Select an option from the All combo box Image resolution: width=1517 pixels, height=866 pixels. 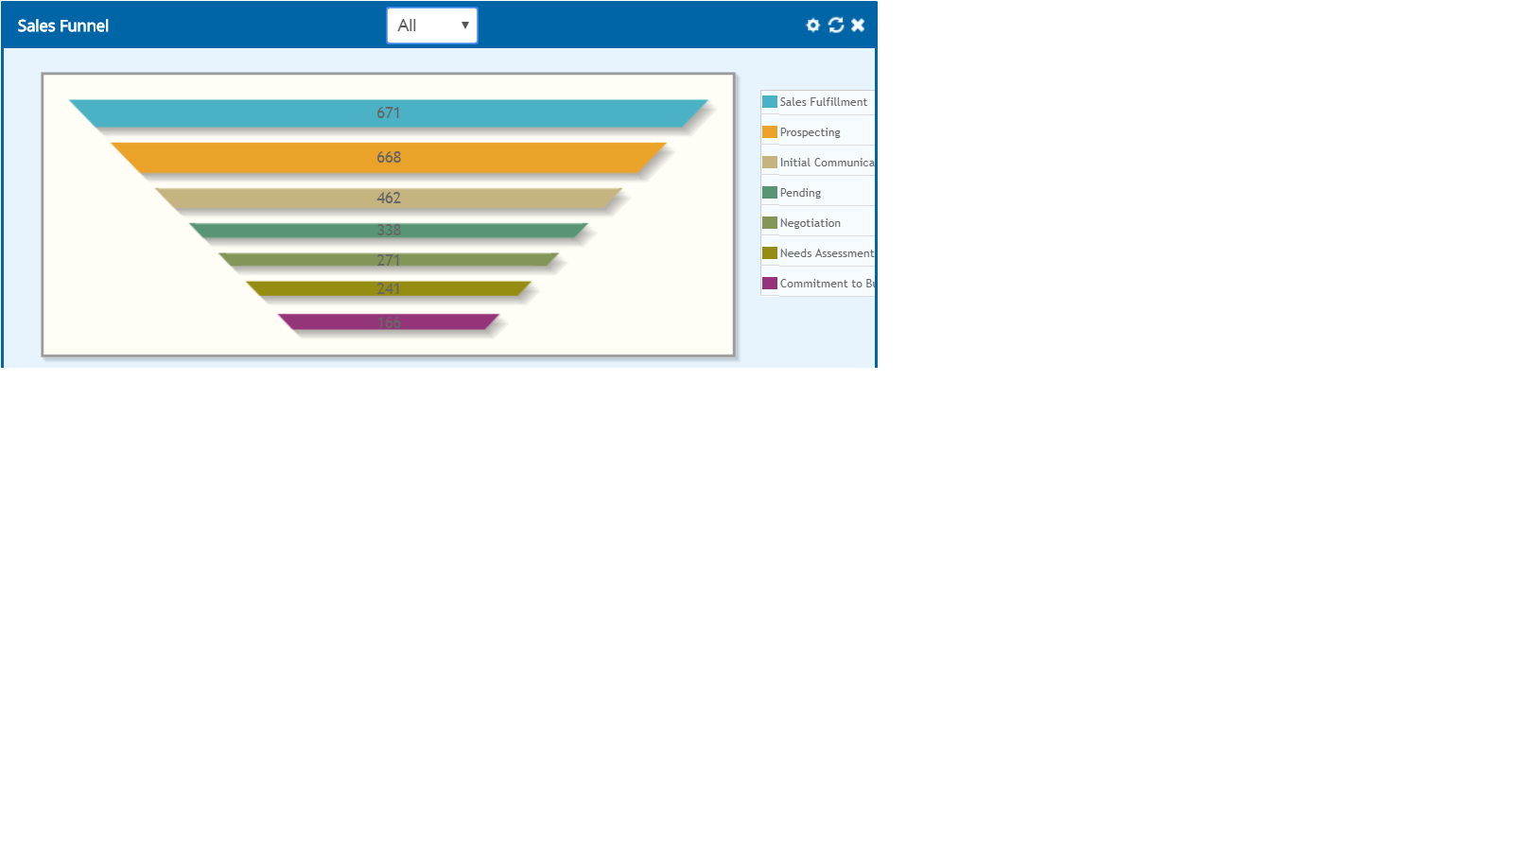(x=430, y=26)
